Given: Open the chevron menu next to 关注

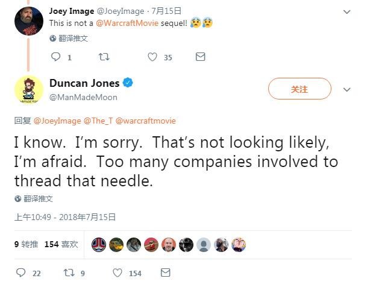Looking at the screenshot, I should click(x=347, y=89).
